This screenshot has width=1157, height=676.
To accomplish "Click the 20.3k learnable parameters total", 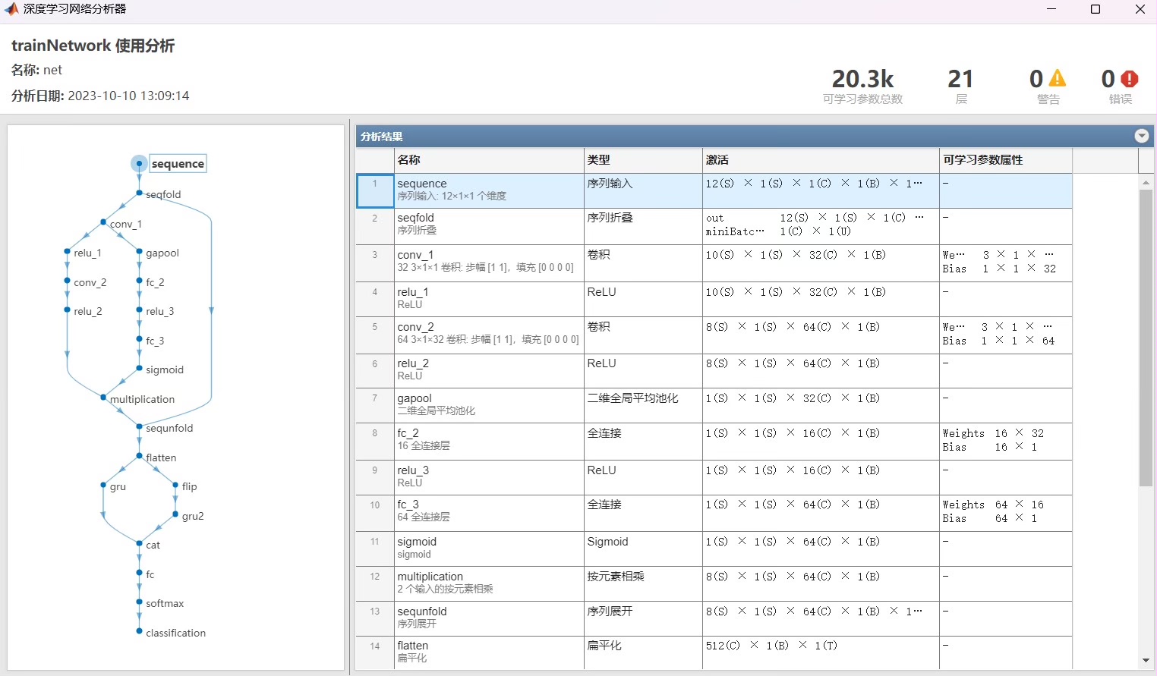I will (x=863, y=79).
